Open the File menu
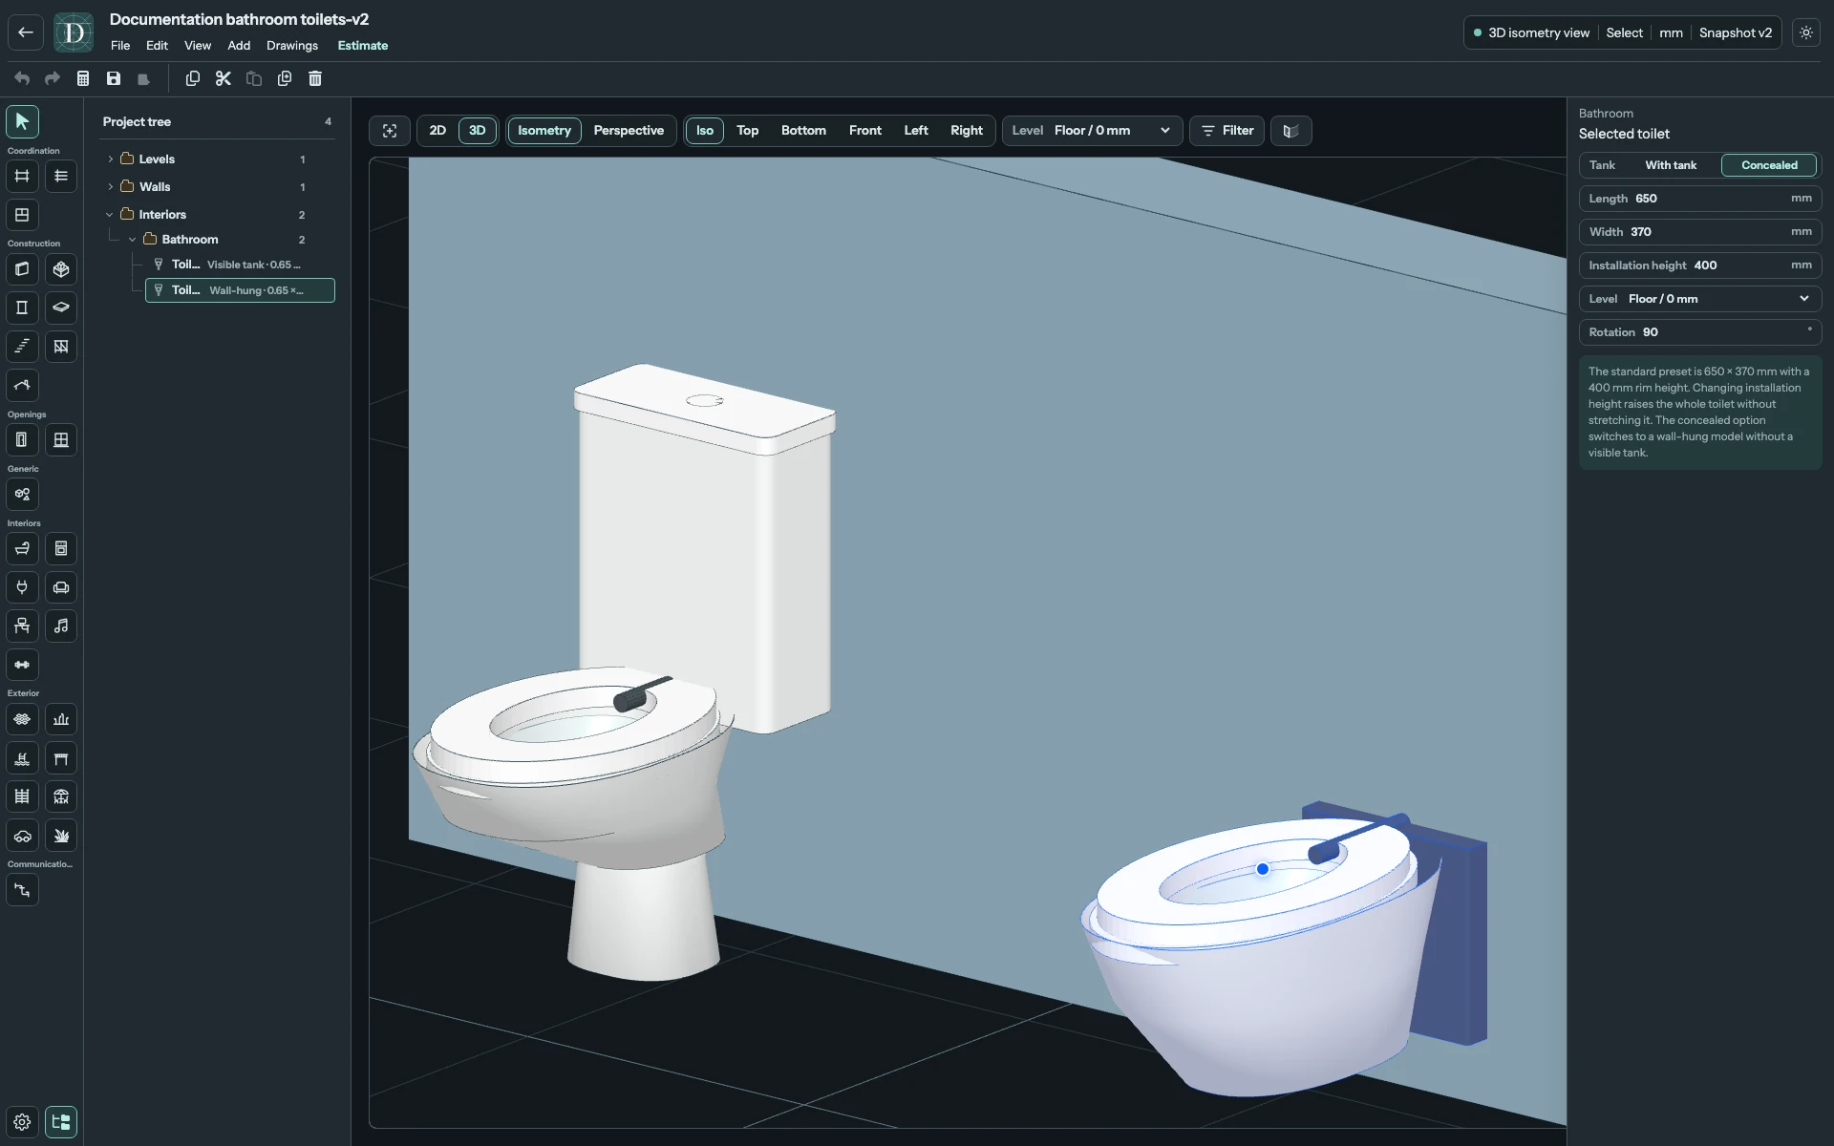 120,46
